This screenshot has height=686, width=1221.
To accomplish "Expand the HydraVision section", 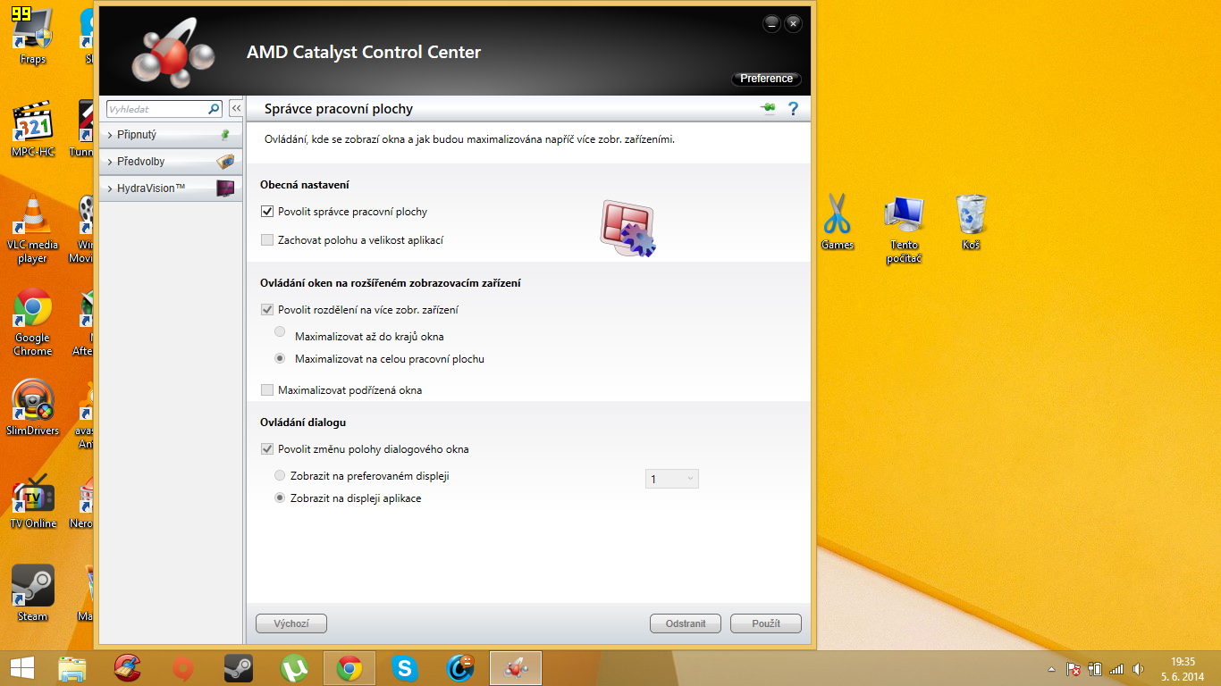I will coord(109,188).
